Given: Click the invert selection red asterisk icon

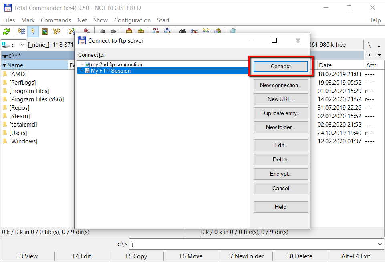Looking at the screenshot, I should (86, 31).
